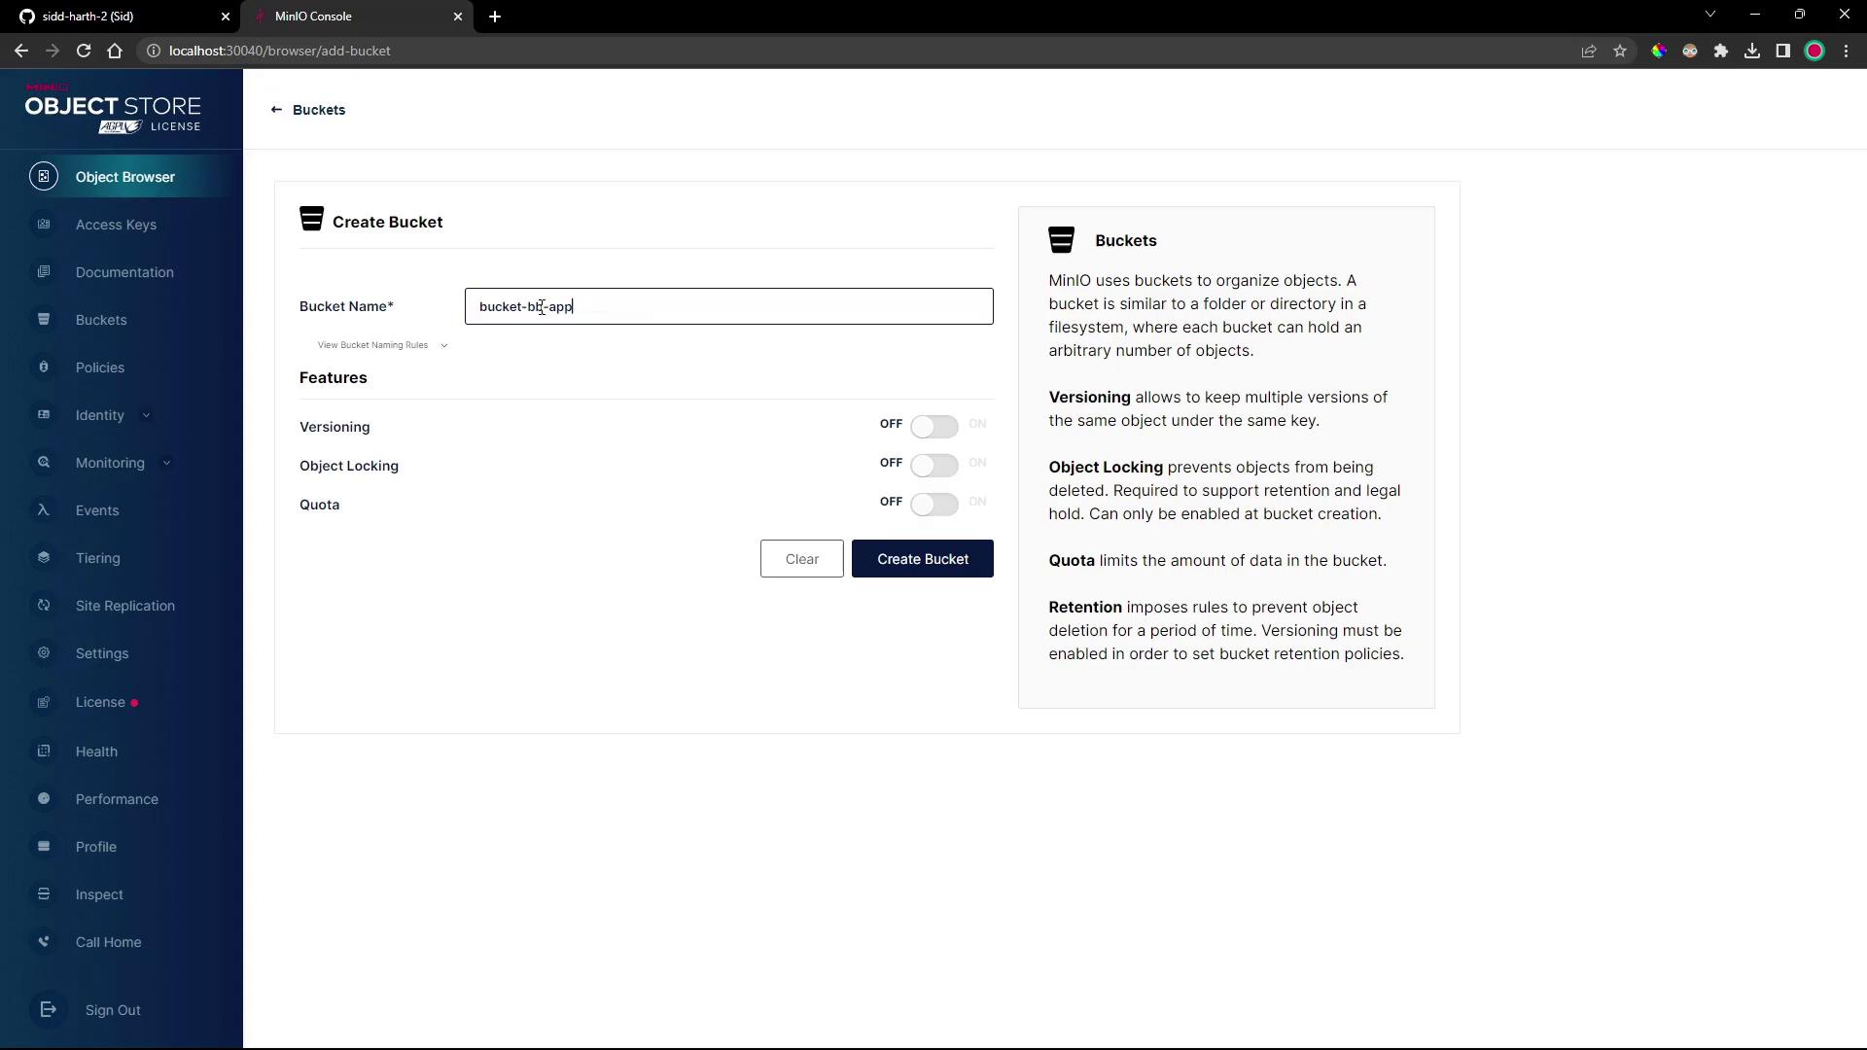Screen dimensions: 1867x1050
Task: Open the Events lambda icon
Action: 44,510
